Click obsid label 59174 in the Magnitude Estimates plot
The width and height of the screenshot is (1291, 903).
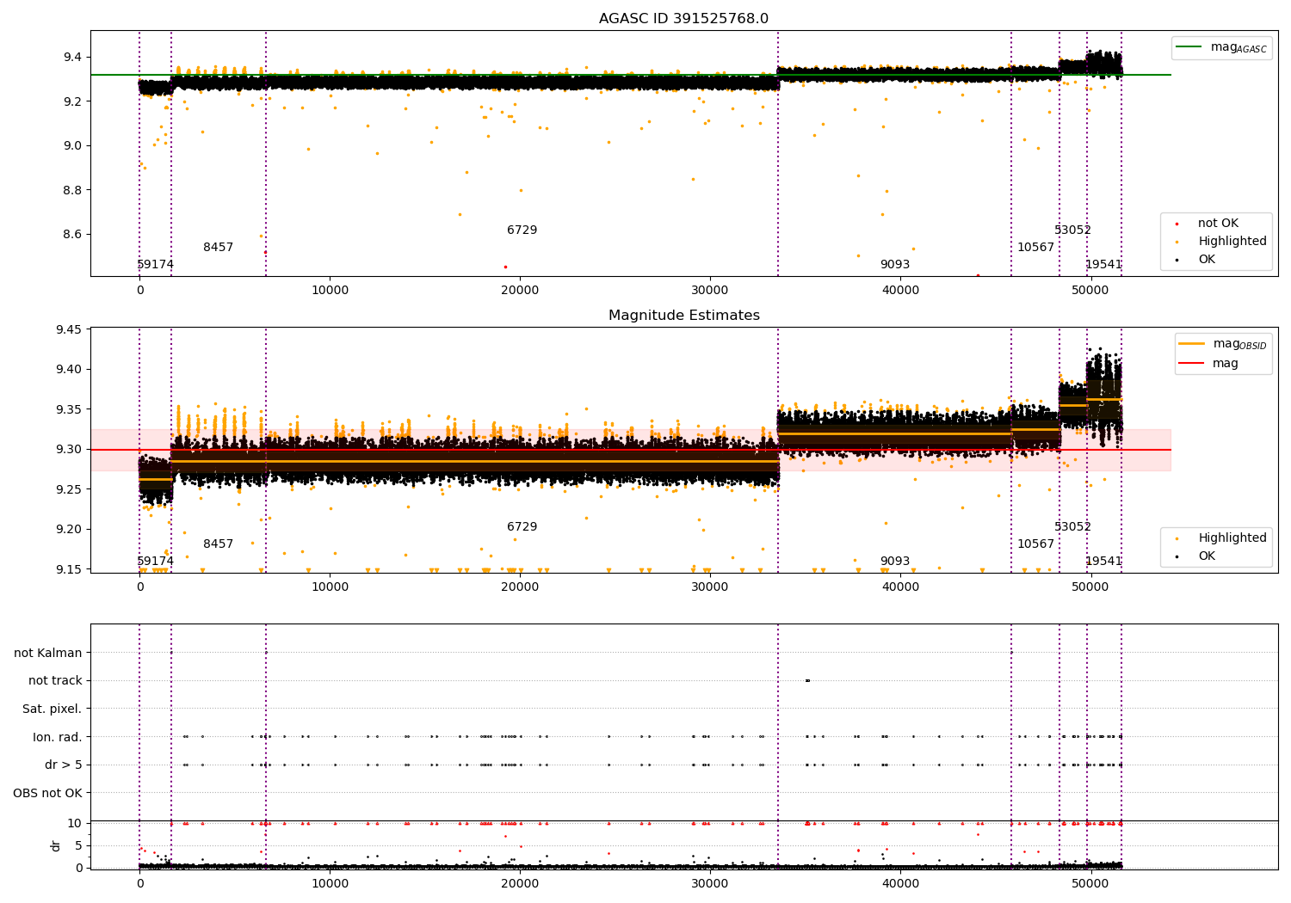156,562
